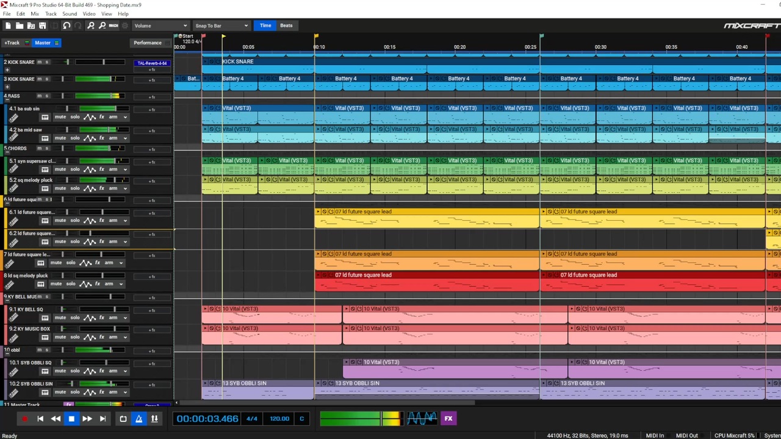Click the time signature 4/4 field
The width and height of the screenshot is (781, 439).
coord(251,419)
